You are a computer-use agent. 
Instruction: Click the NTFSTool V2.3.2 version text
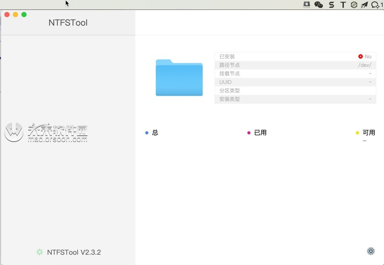click(x=74, y=252)
